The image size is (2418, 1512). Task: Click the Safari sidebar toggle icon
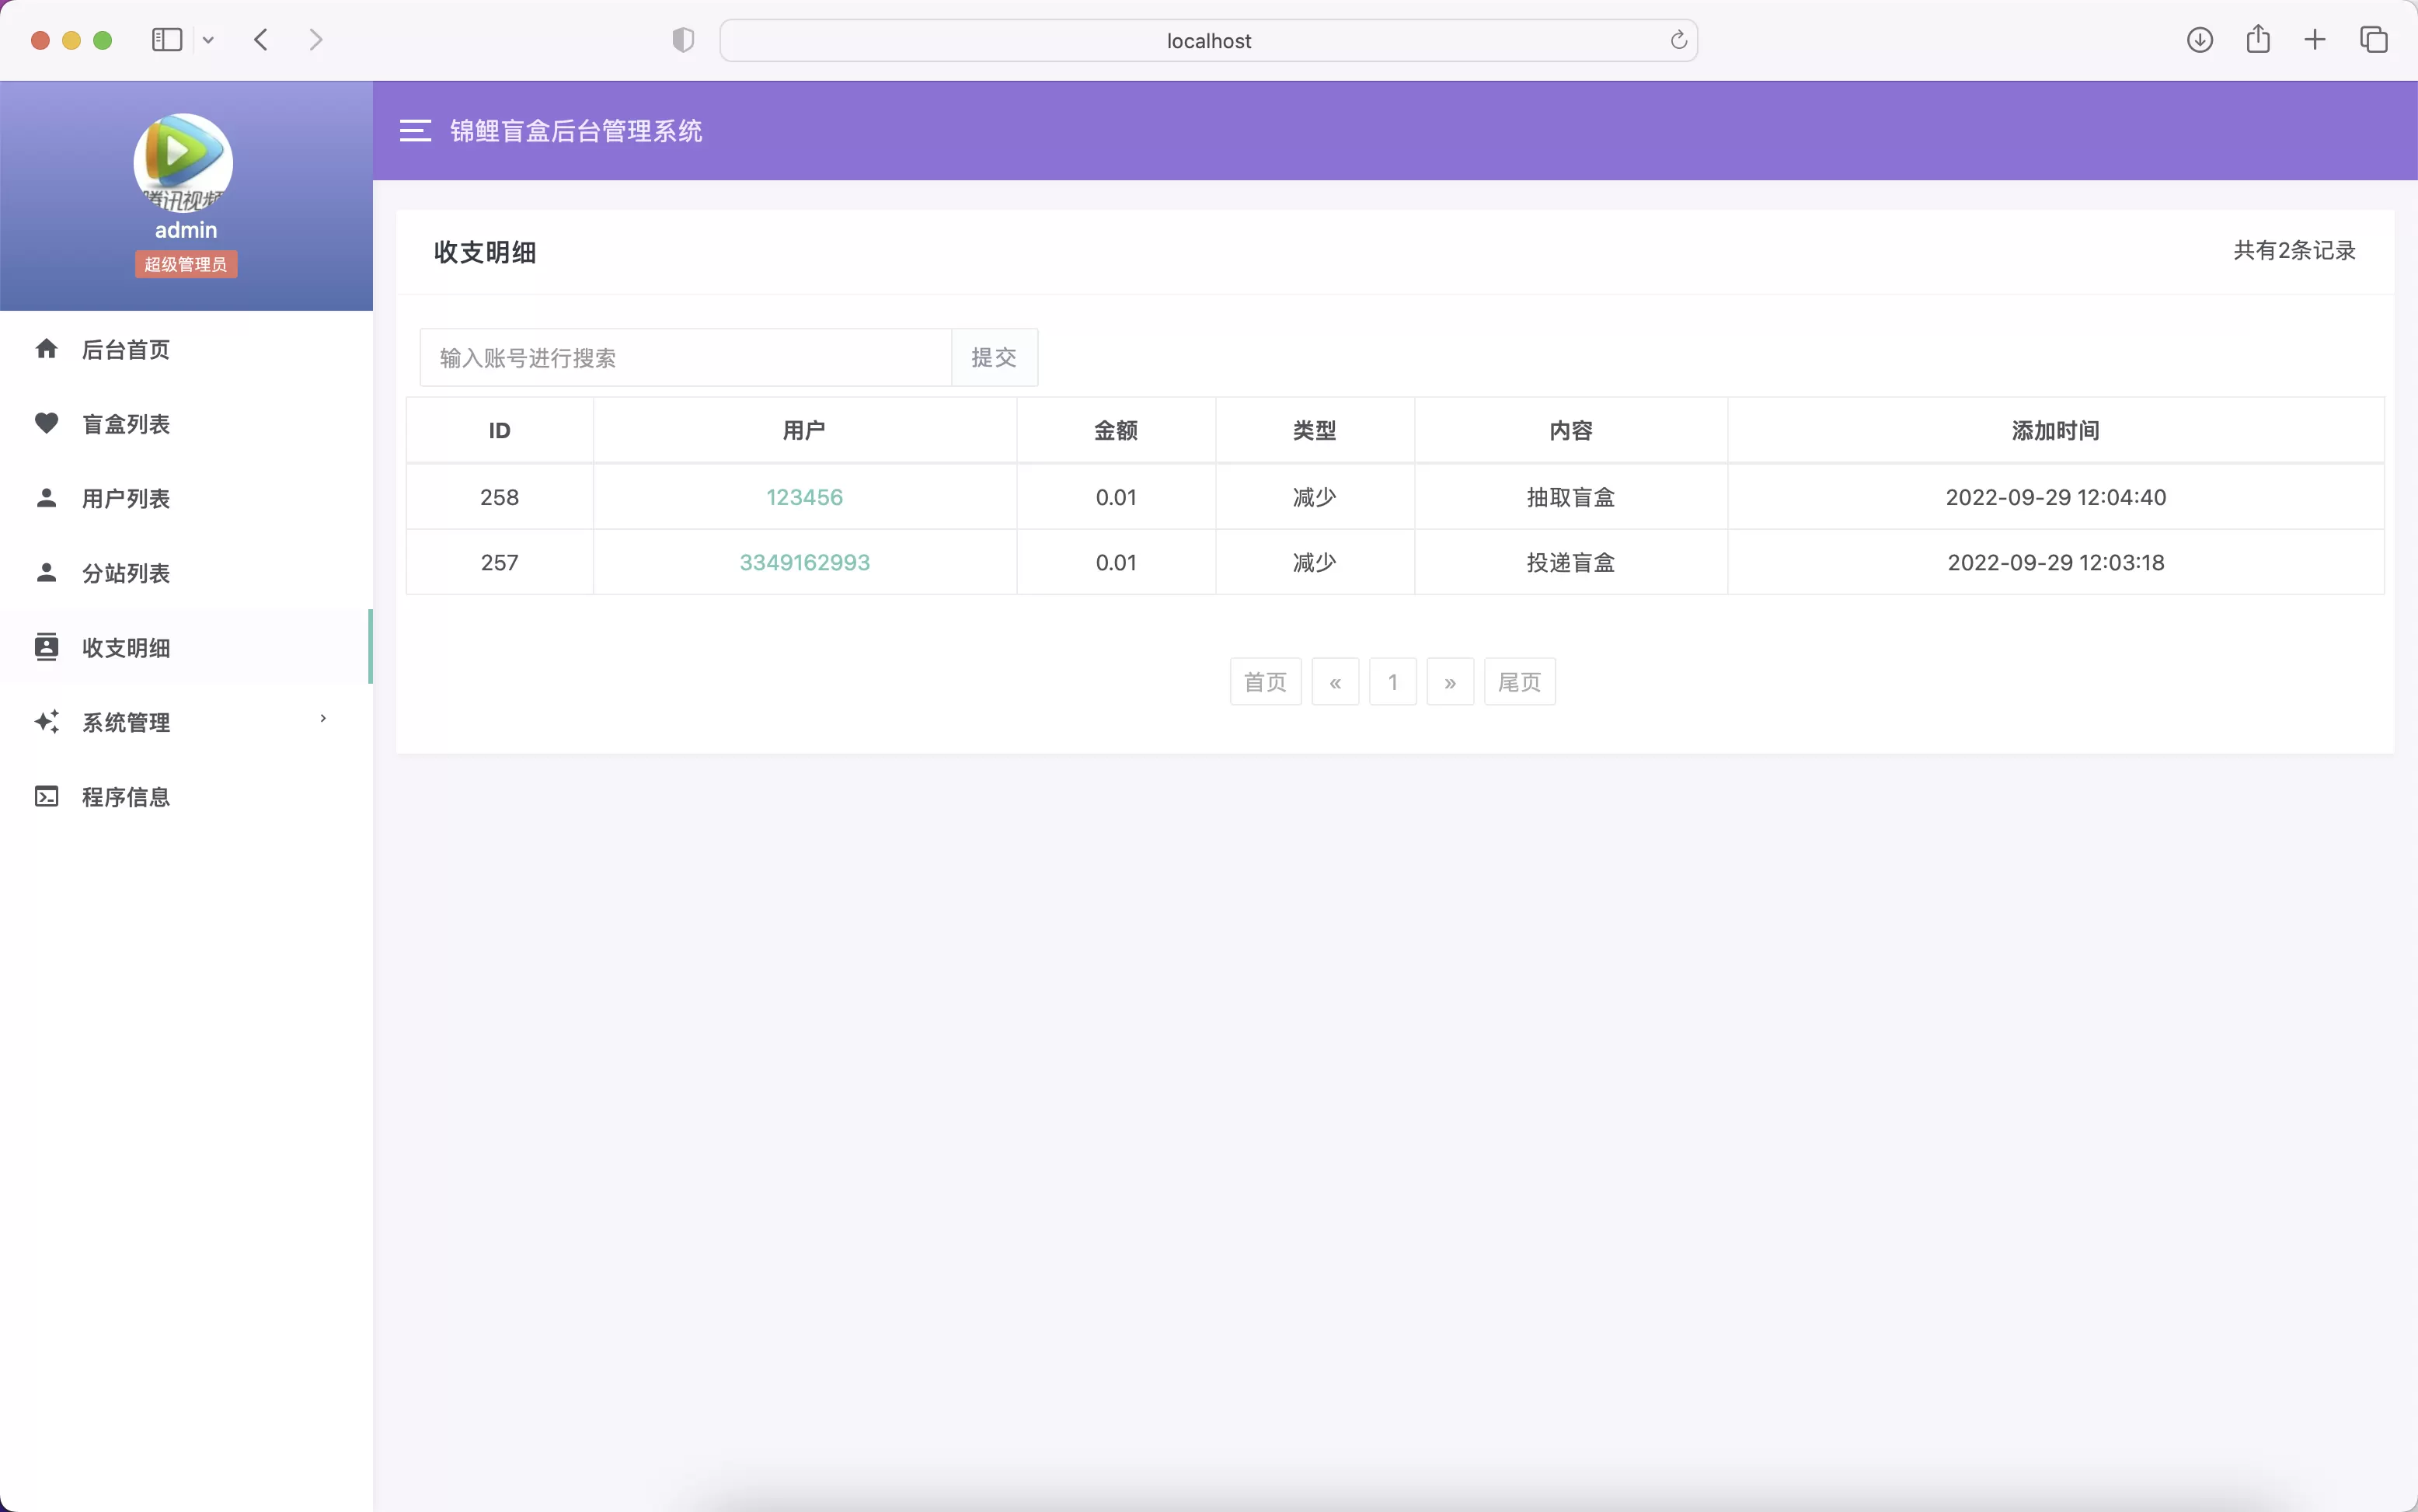[x=167, y=40]
